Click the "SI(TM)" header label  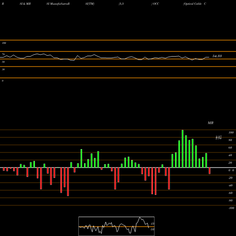[90, 4]
